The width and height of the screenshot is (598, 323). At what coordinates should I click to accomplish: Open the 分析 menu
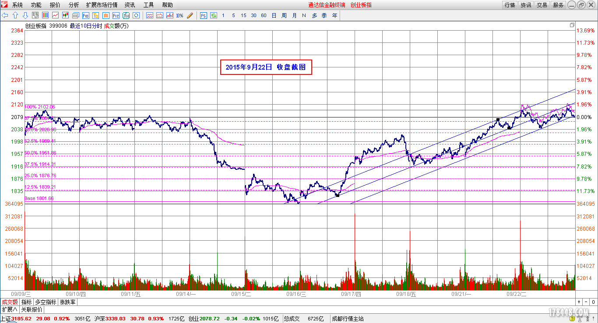coord(74,5)
